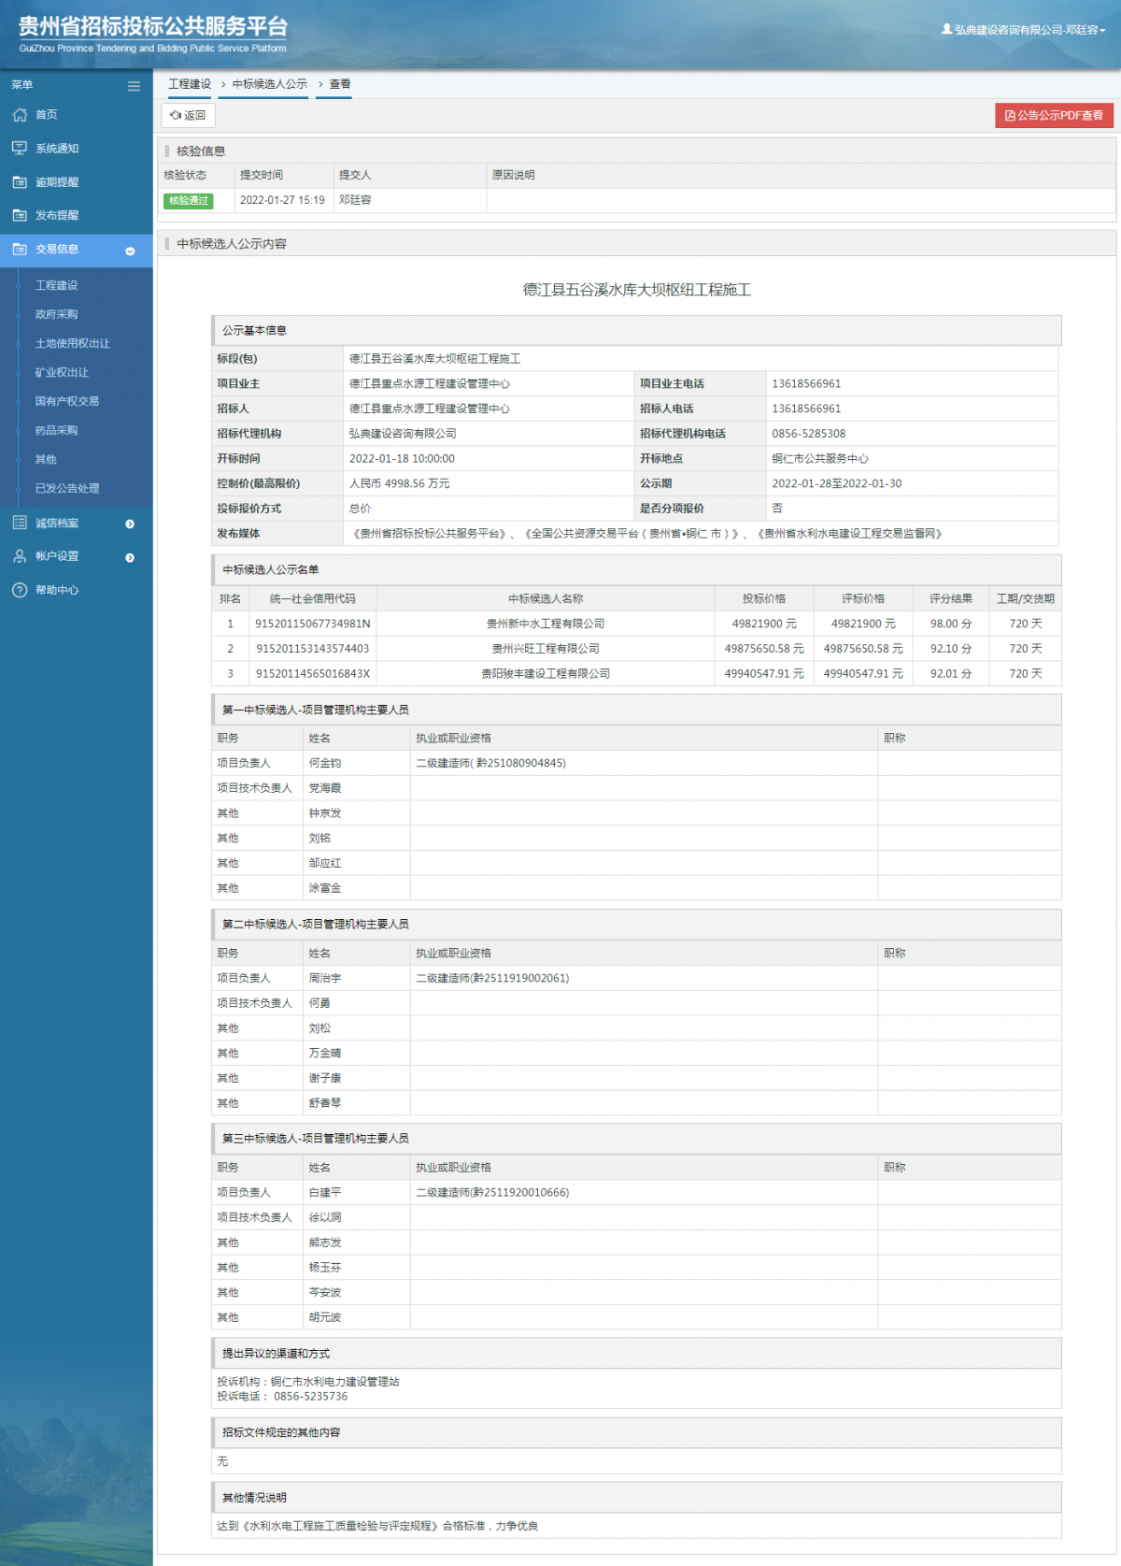Click the 逾期提醒 sidebar icon

coord(20,182)
